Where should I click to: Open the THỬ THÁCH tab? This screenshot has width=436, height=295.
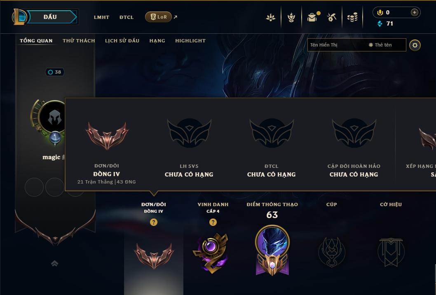point(79,41)
